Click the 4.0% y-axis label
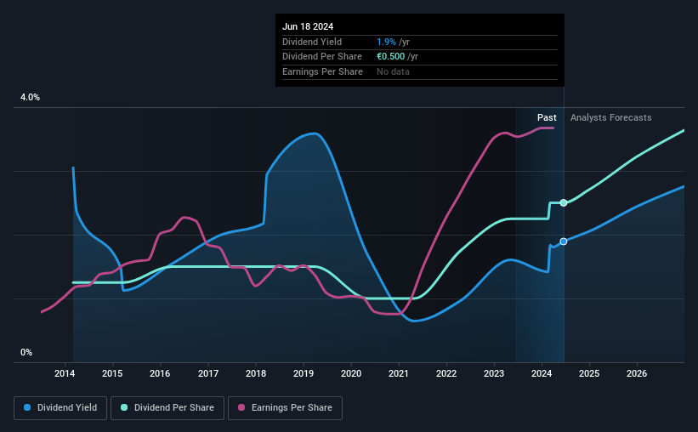 click(30, 98)
